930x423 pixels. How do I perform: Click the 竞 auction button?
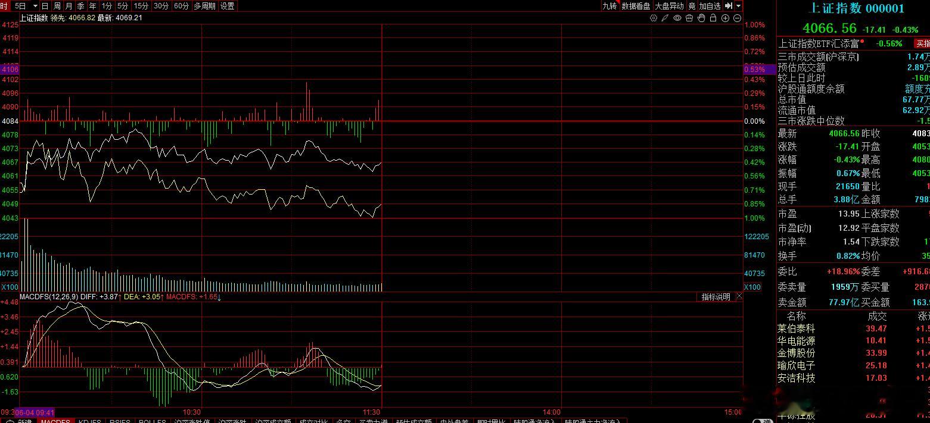pyautogui.click(x=692, y=6)
